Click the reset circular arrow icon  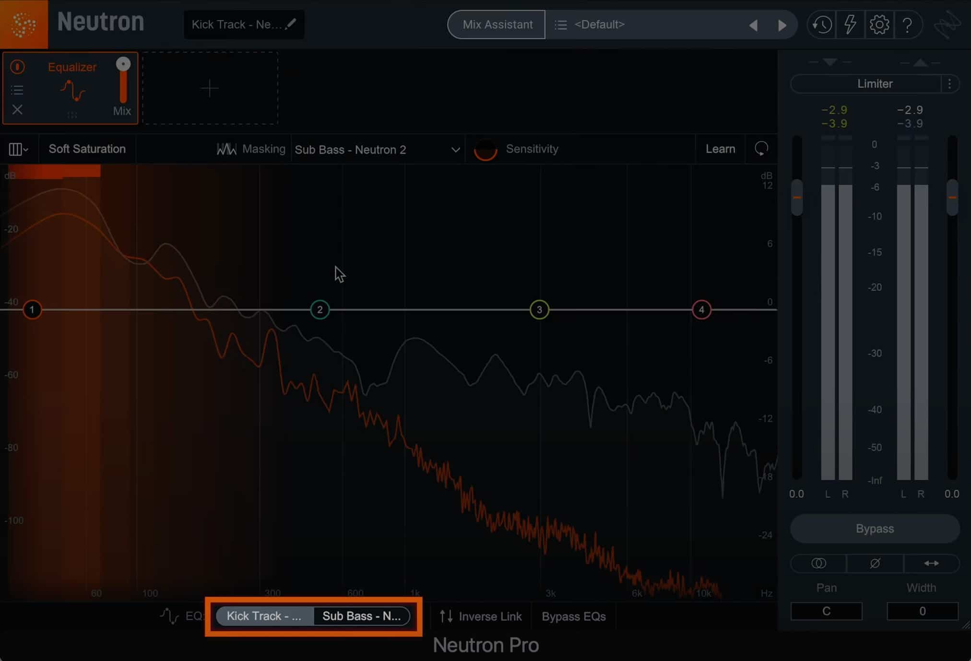click(761, 149)
